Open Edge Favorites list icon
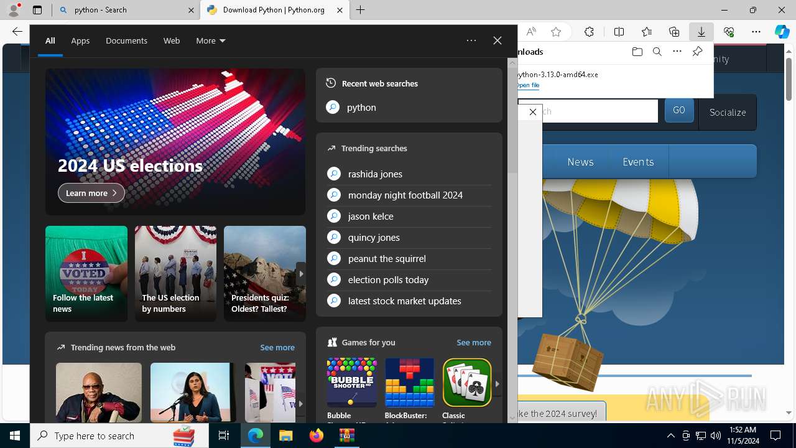This screenshot has height=448, width=796. click(647, 32)
